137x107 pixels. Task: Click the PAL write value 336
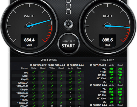tap(111, 69)
